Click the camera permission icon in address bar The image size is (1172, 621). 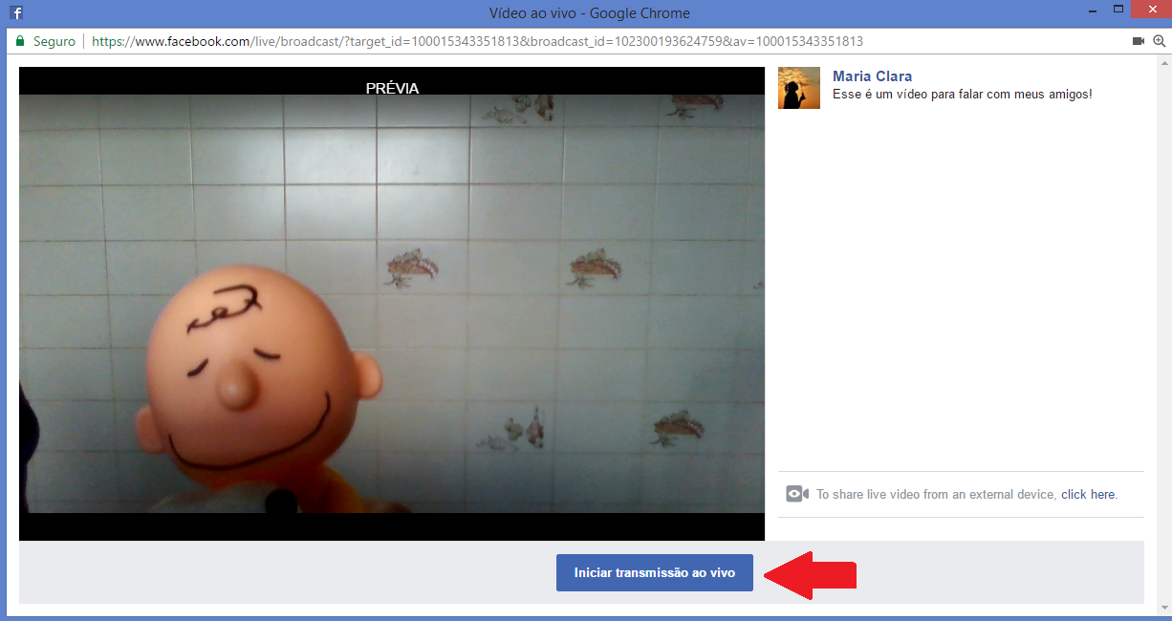[x=1138, y=41]
